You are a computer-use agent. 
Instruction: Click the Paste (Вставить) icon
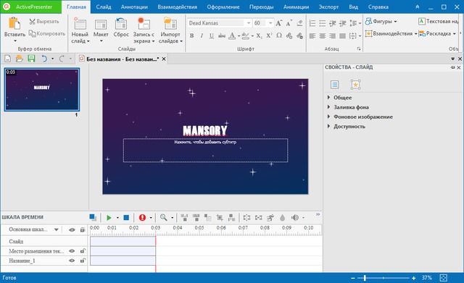[14, 23]
